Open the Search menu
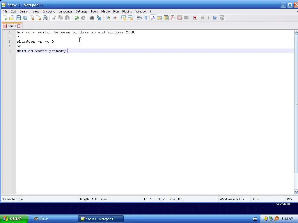Viewport: 298px width, 223px height. pos(24,11)
